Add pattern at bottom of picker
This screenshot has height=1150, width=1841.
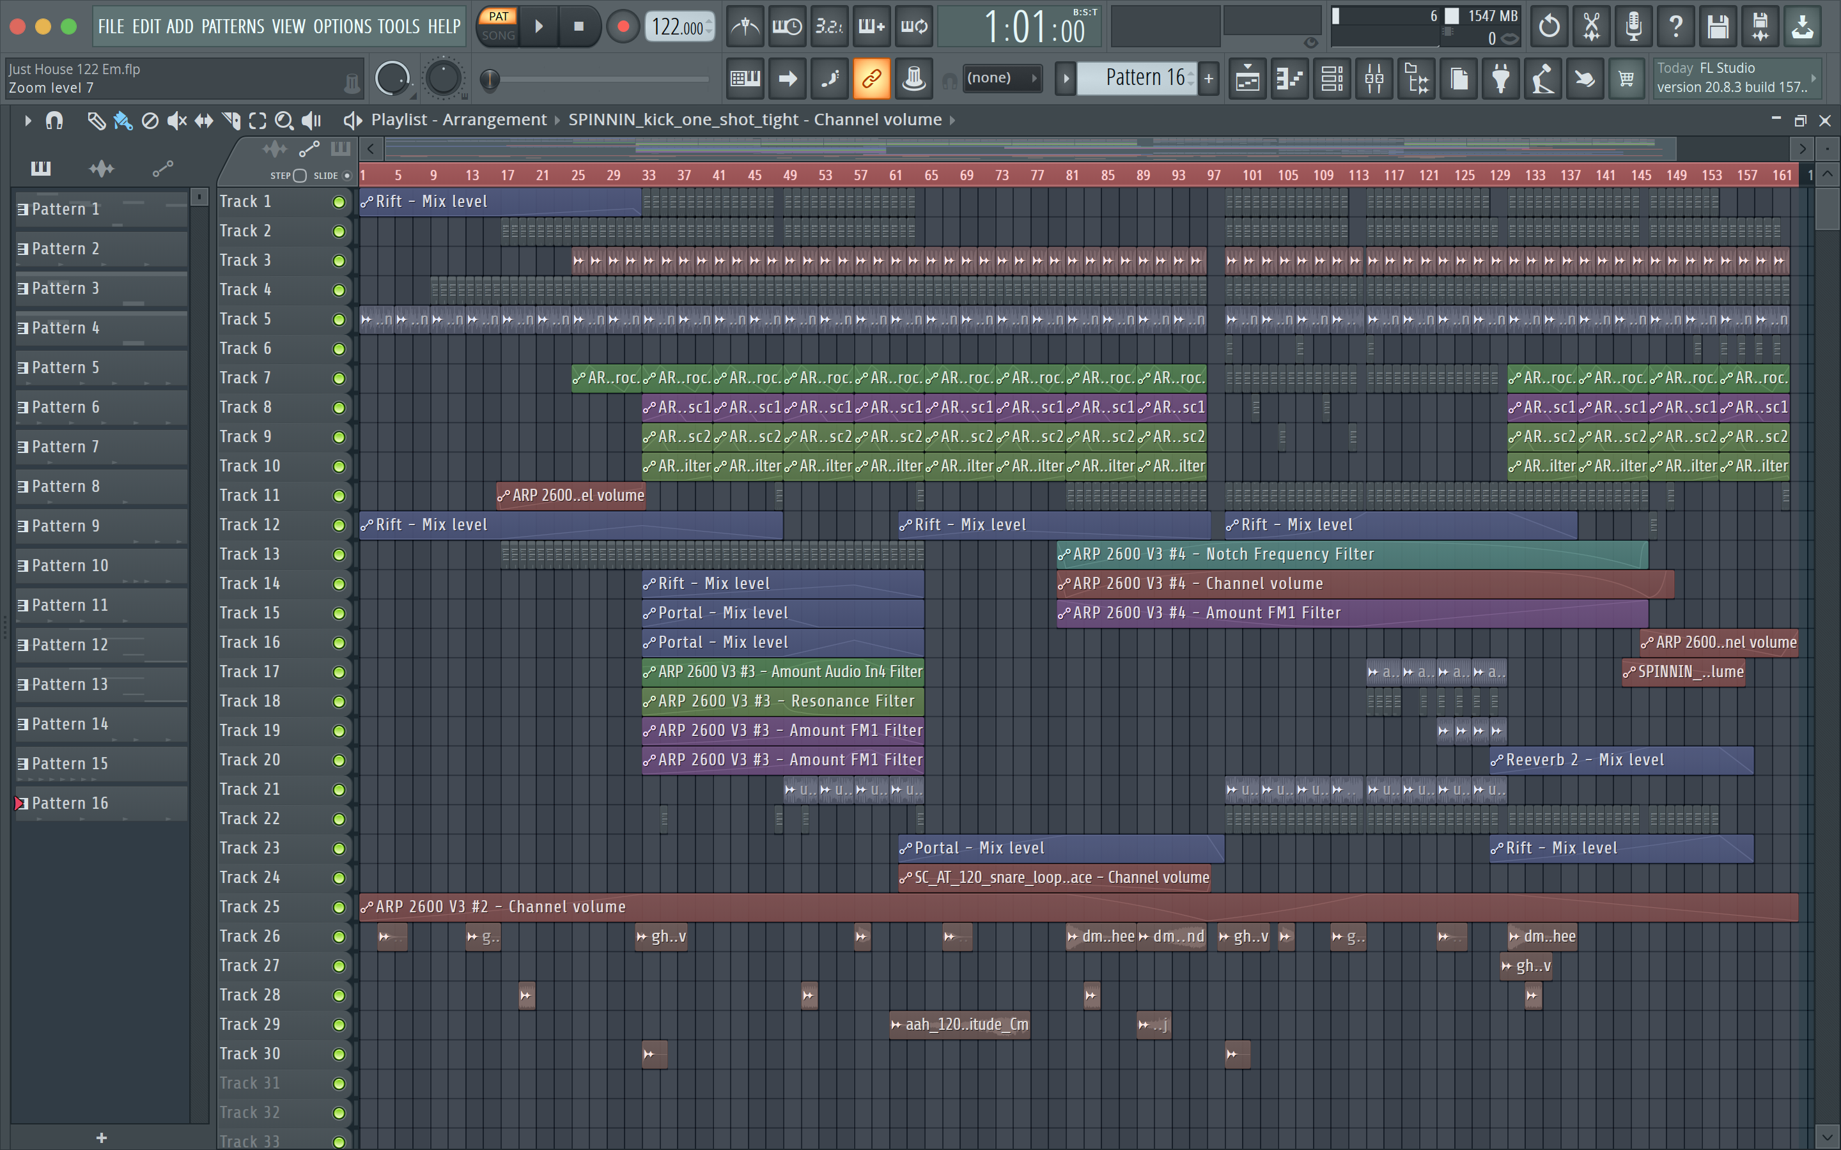click(101, 1137)
